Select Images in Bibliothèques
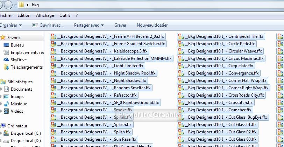The height and width of the screenshot is (147, 284). (x=17, y=97)
